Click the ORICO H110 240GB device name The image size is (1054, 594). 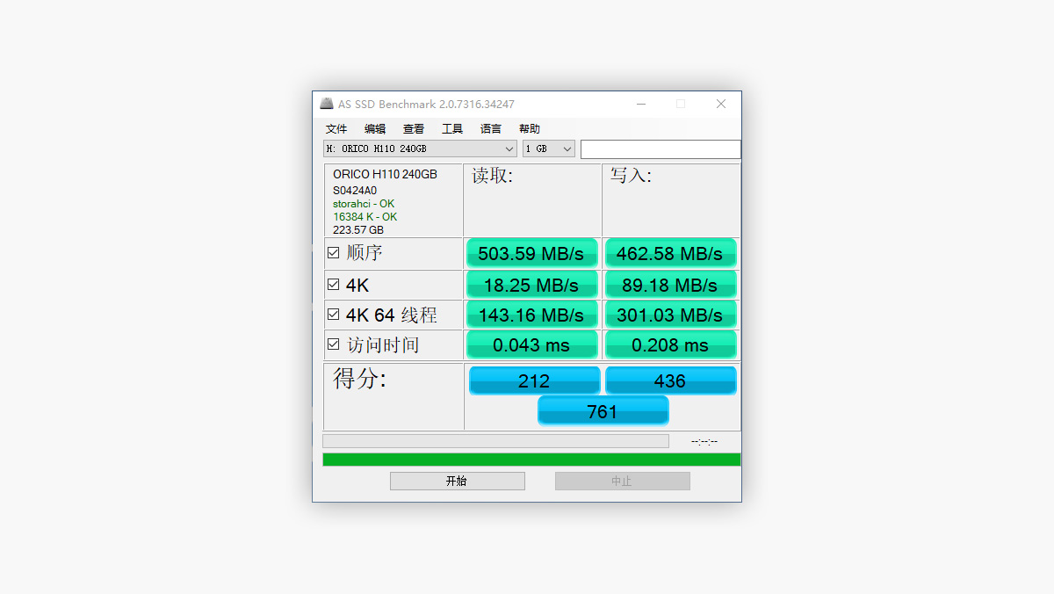385,175
